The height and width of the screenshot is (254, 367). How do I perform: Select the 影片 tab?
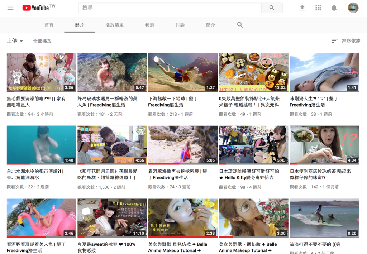pyautogui.click(x=79, y=25)
